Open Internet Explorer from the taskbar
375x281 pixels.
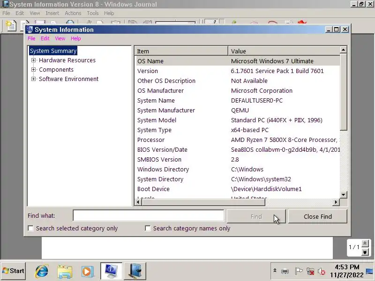point(42,271)
